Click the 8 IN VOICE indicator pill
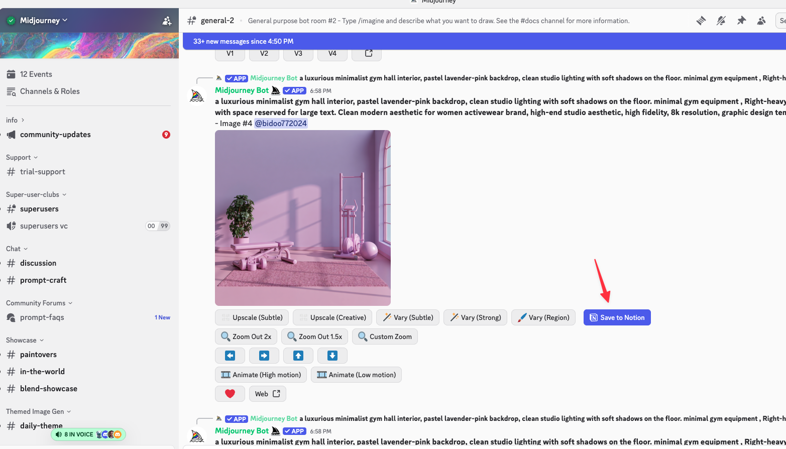The image size is (786, 449). coord(88,434)
